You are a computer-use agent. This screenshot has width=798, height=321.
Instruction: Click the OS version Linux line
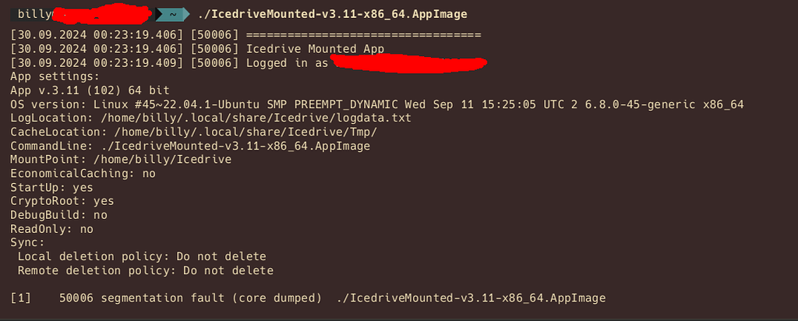coord(377,104)
